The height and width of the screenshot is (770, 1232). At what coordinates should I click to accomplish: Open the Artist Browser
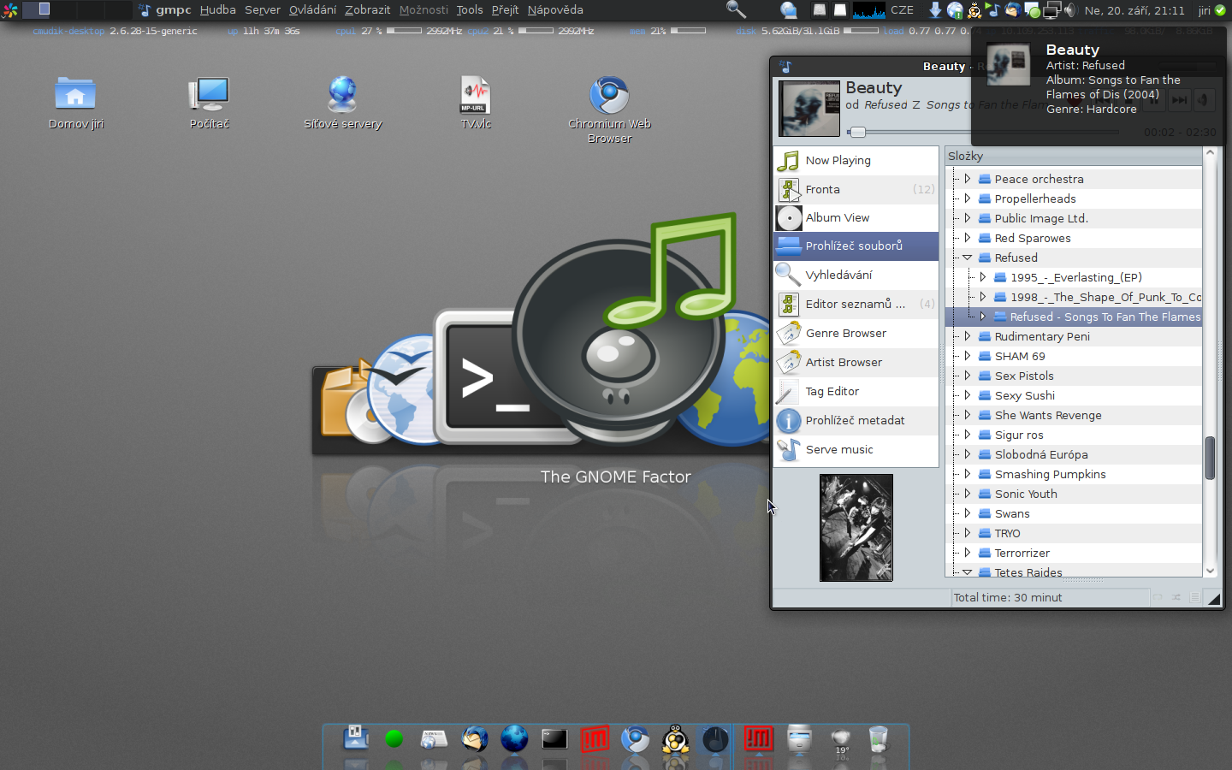coord(856,362)
